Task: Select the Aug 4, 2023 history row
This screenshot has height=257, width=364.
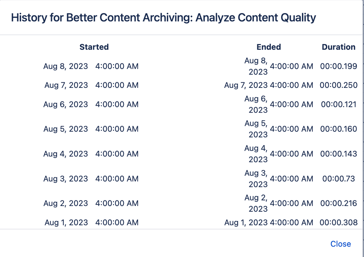Action: (182, 153)
